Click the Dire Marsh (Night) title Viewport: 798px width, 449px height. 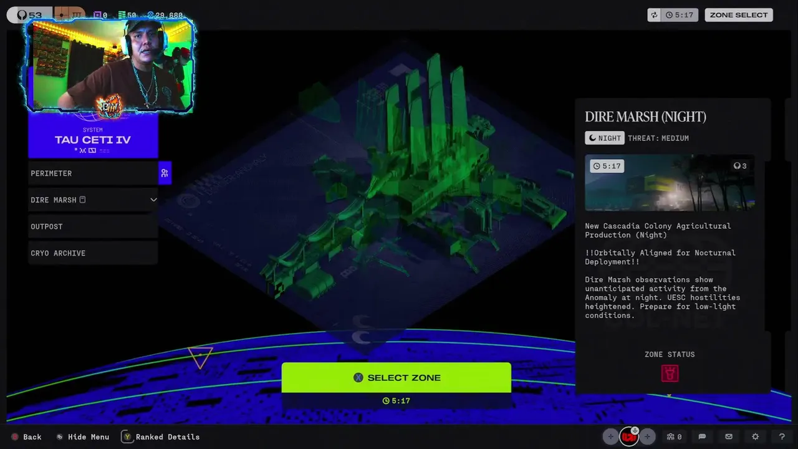[x=645, y=117]
